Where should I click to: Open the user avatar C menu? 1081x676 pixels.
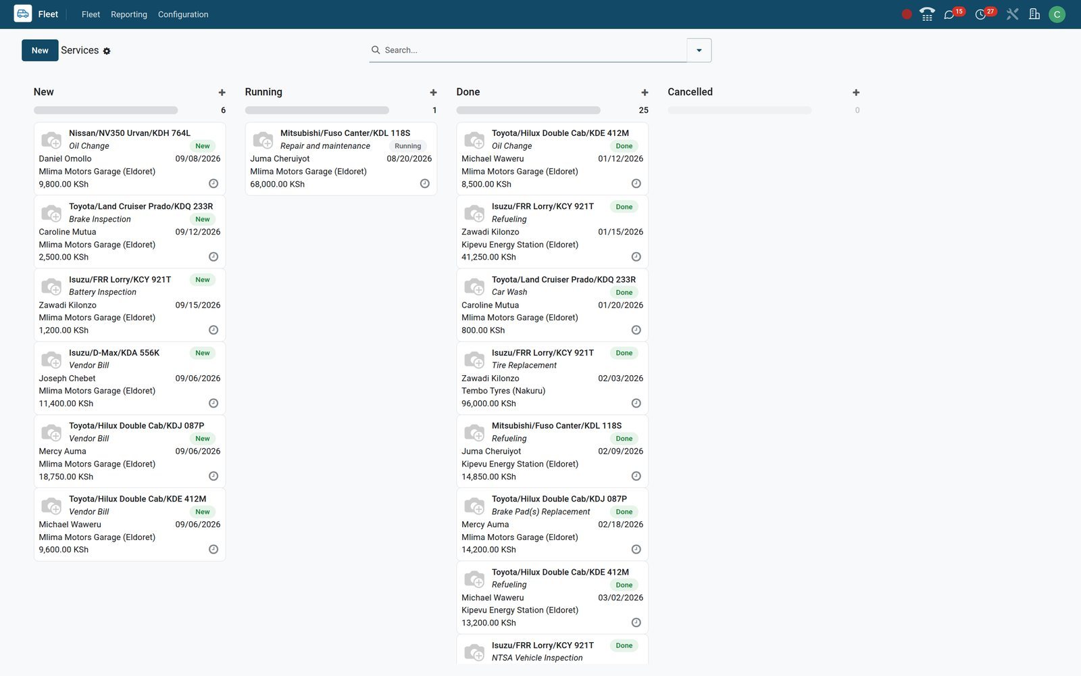click(x=1057, y=14)
